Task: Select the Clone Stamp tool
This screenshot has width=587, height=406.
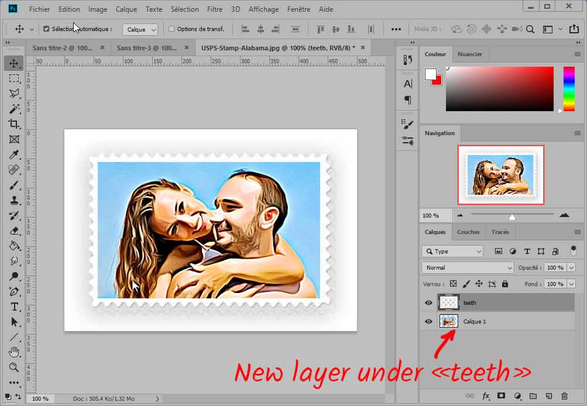Action: point(14,201)
